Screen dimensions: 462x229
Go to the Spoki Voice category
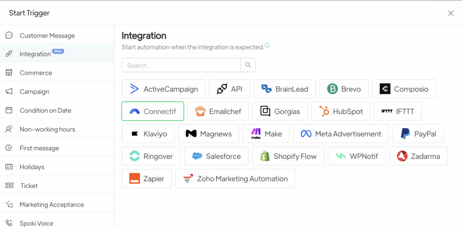pyautogui.click(x=36, y=223)
